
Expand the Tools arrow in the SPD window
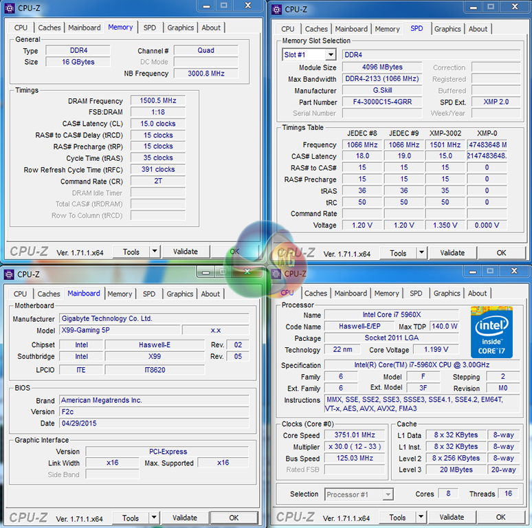tap(421, 253)
